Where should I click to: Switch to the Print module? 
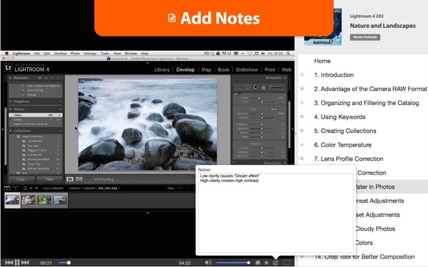click(x=270, y=70)
